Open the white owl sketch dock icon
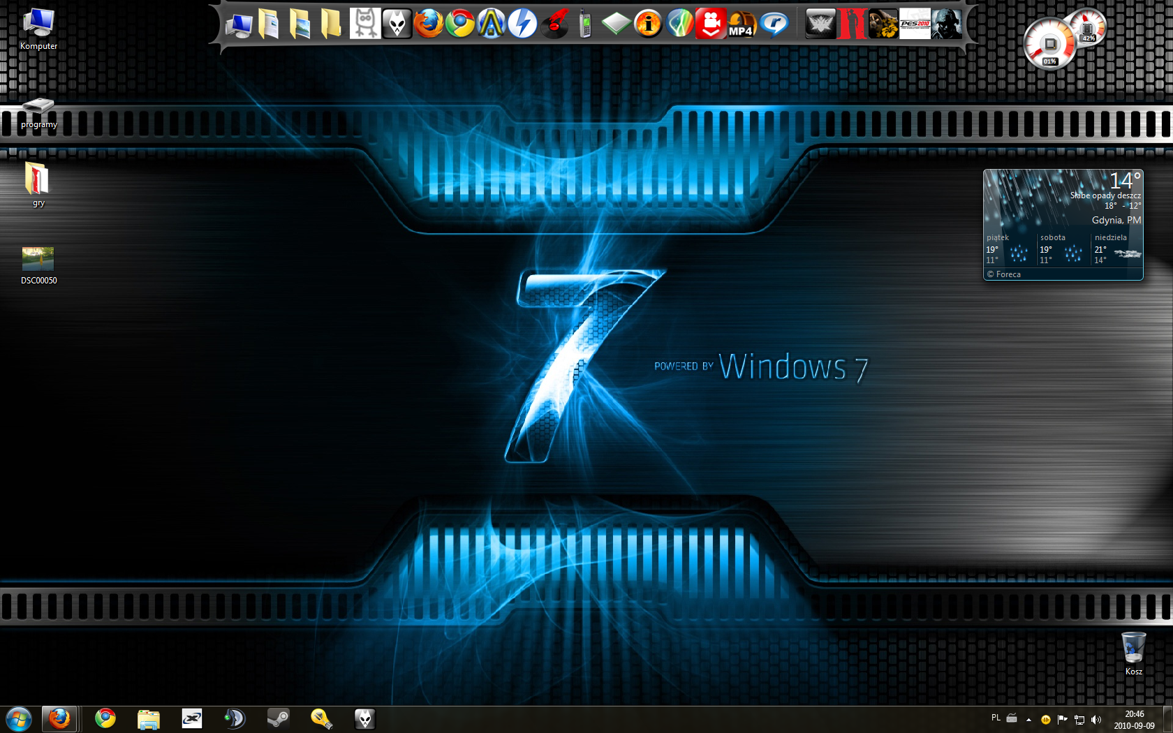The height and width of the screenshot is (733, 1173). (365, 24)
